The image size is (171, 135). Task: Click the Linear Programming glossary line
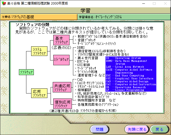125,90
